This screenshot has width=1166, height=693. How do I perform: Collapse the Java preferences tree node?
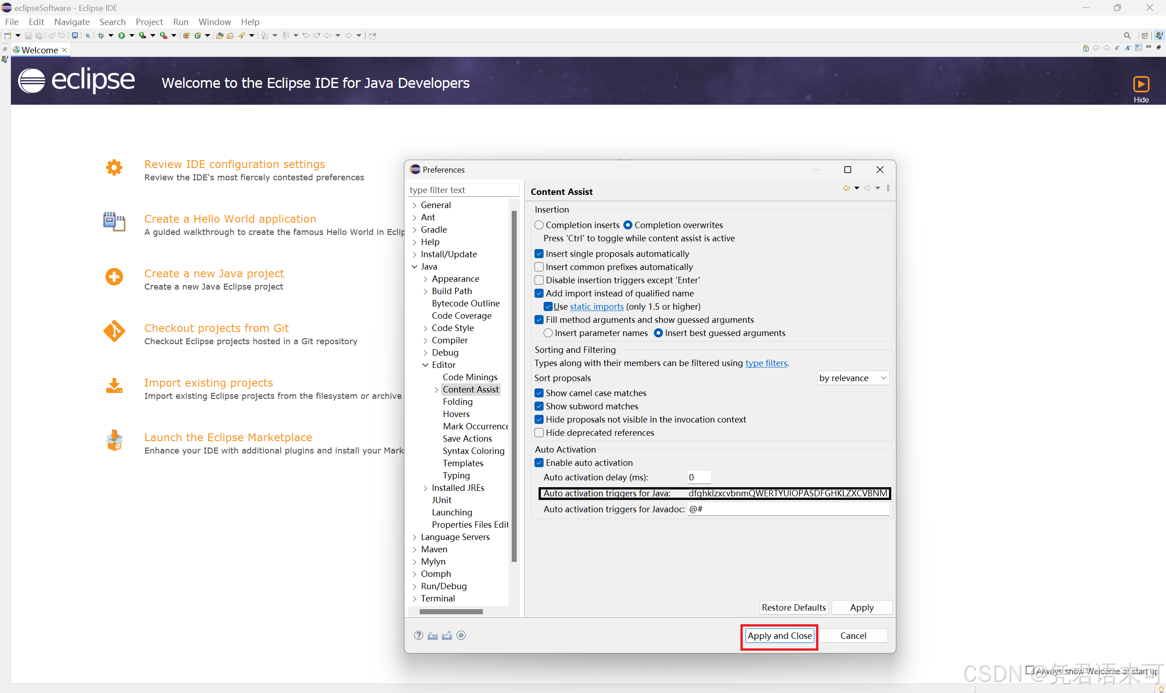coord(415,267)
